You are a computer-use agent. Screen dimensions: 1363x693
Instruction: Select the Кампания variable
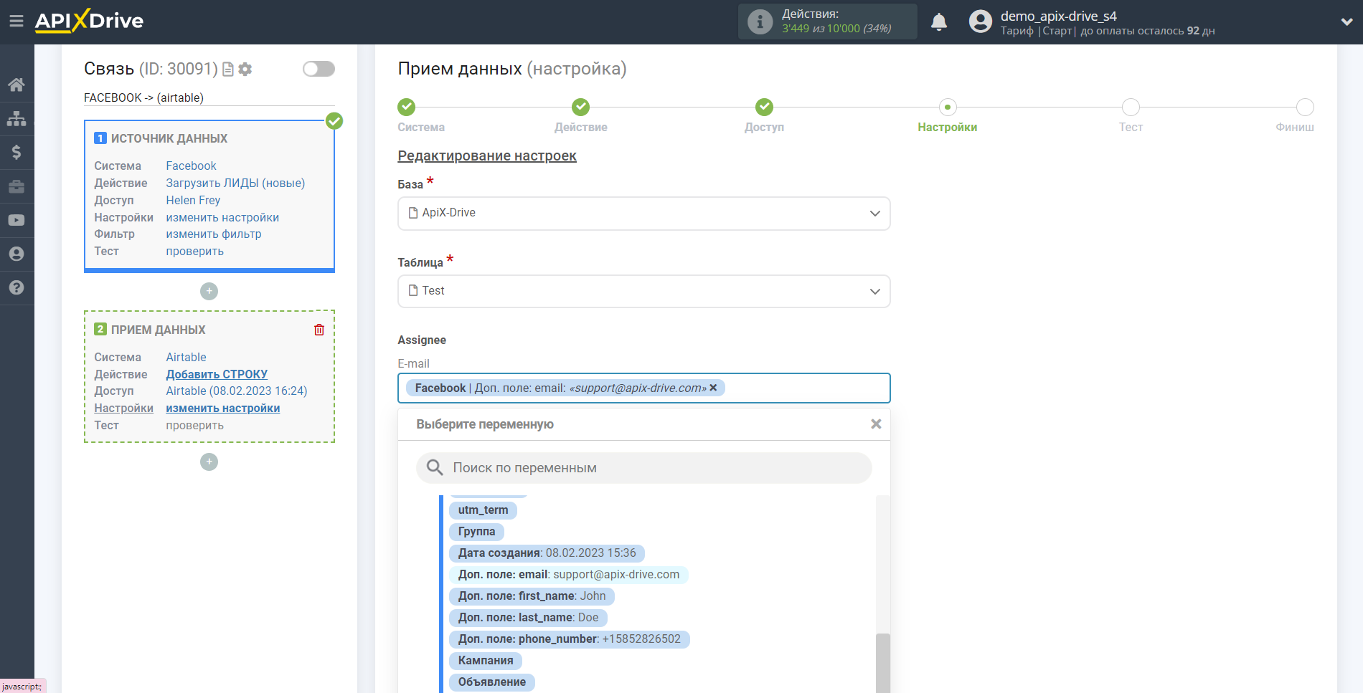(x=486, y=661)
